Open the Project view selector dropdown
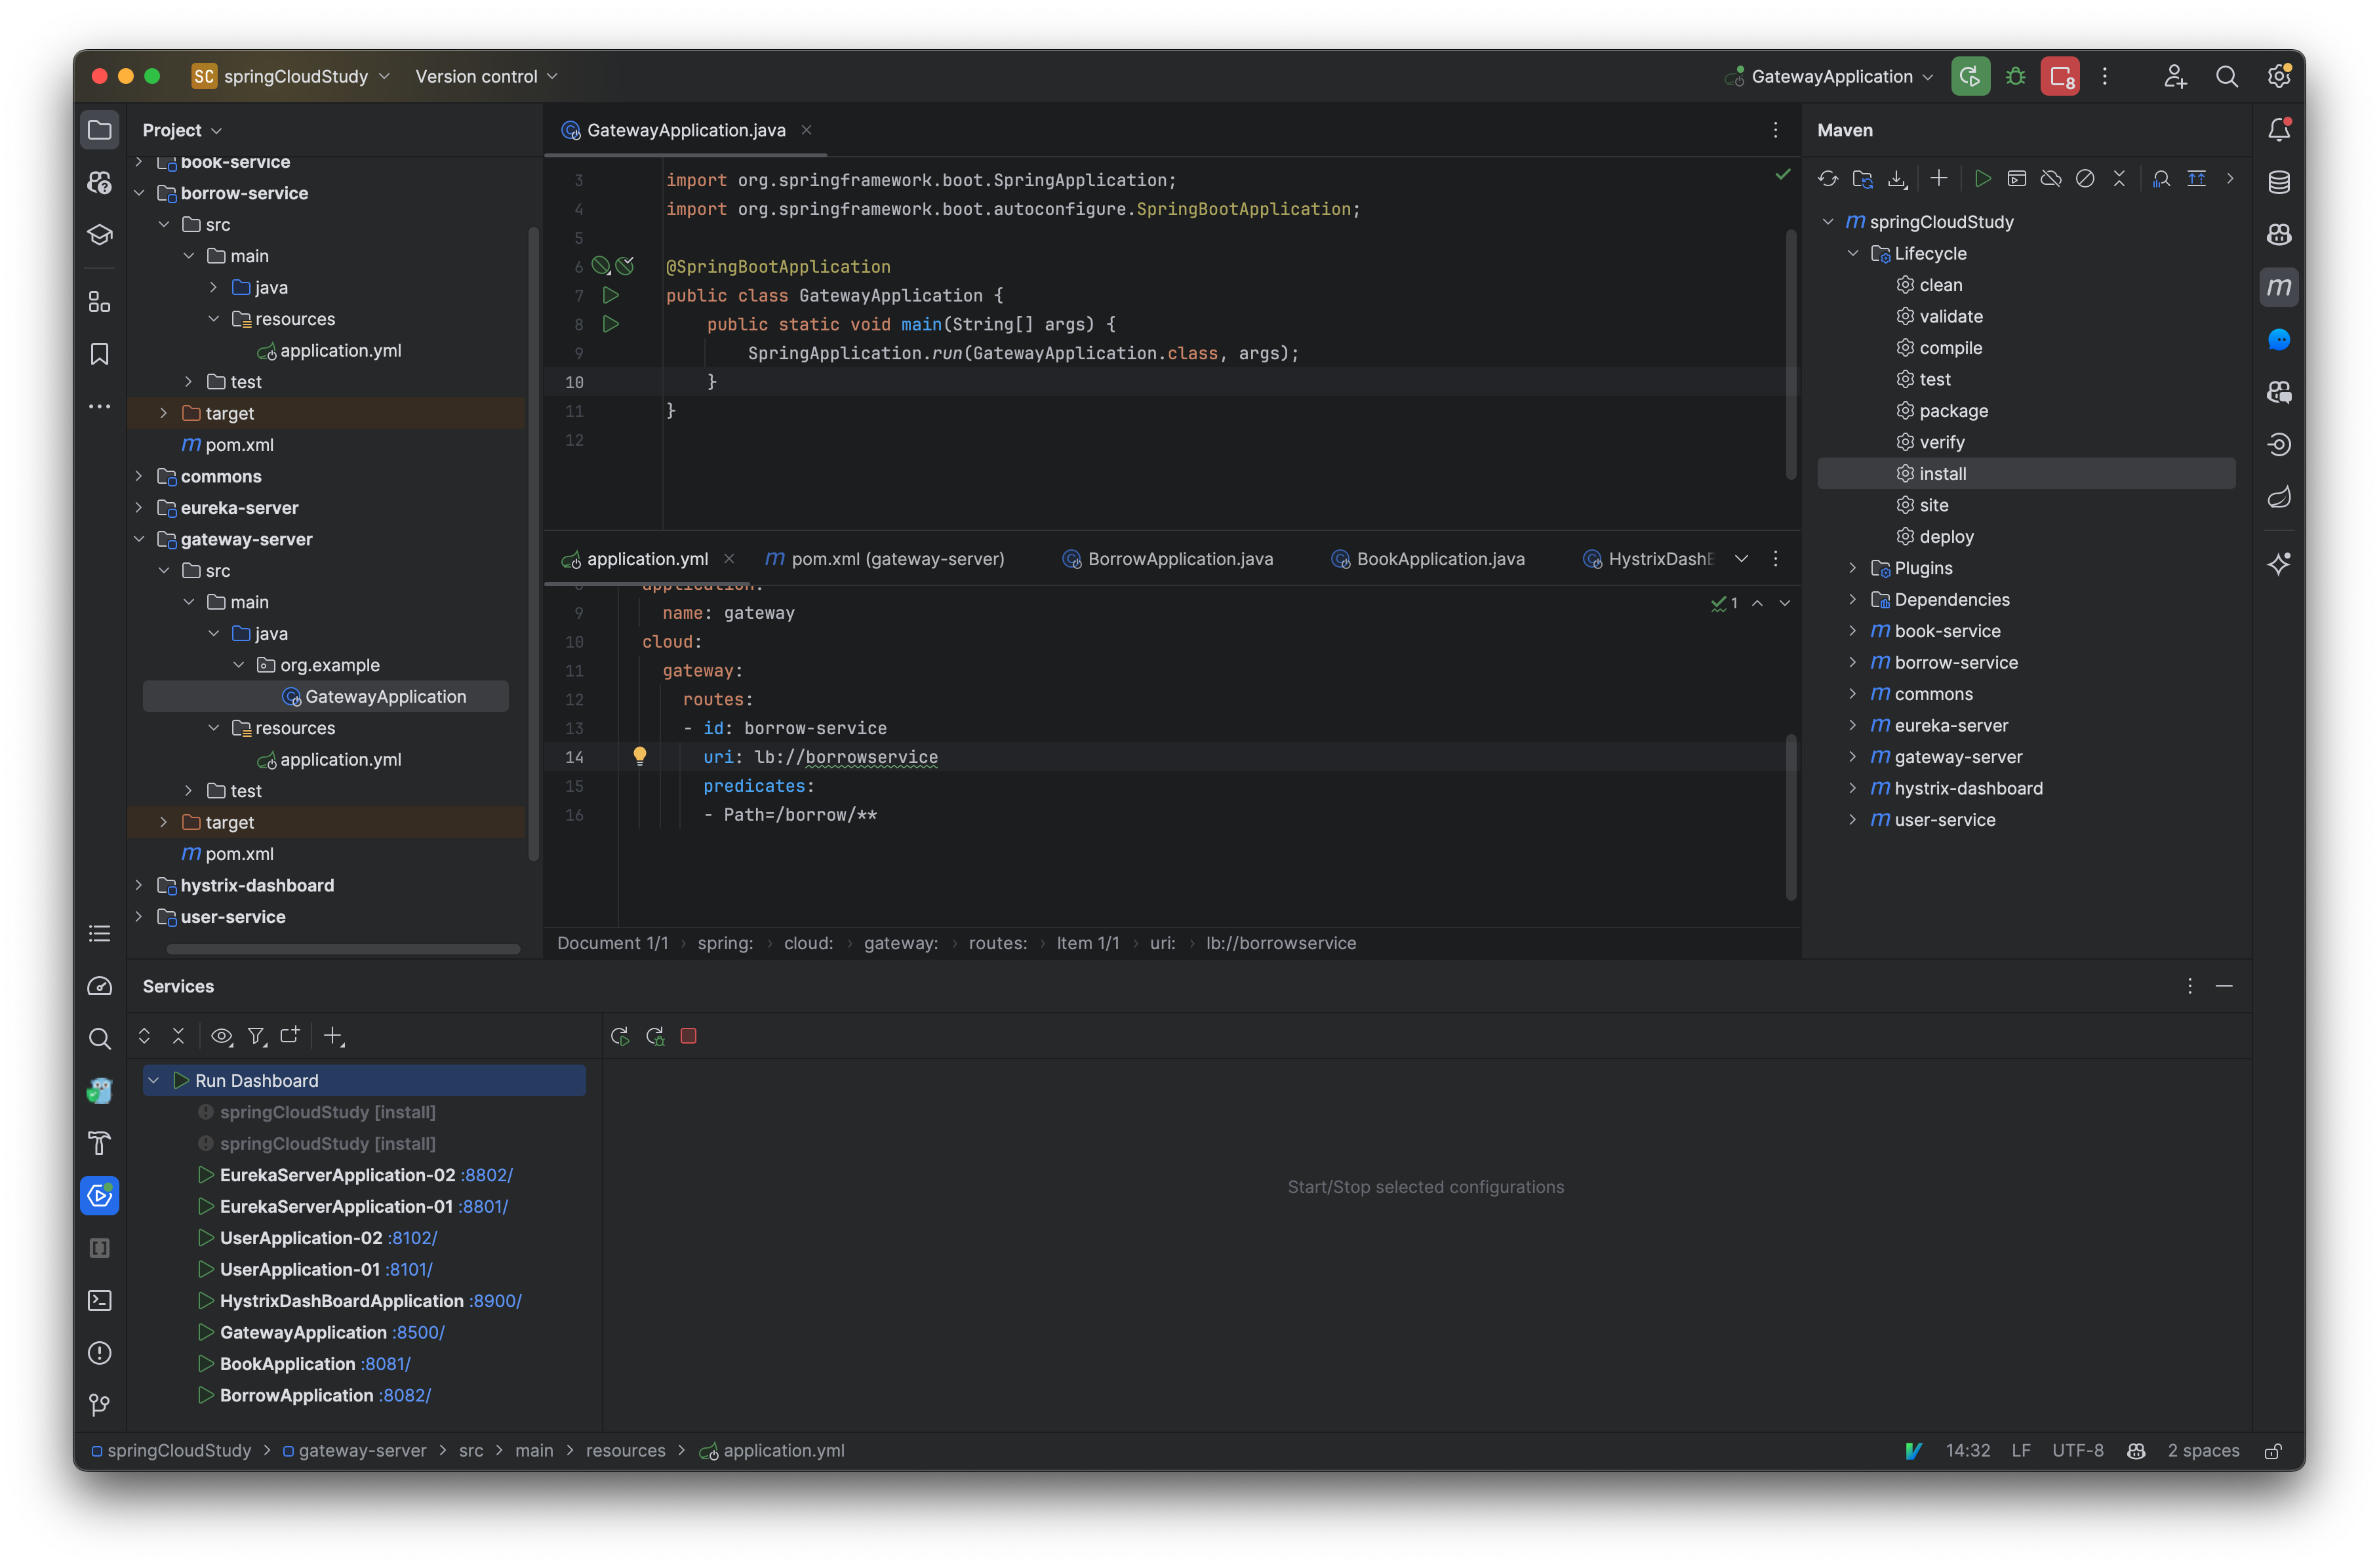The width and height of the screenshot is (2379, 1568). coord(182,130)
